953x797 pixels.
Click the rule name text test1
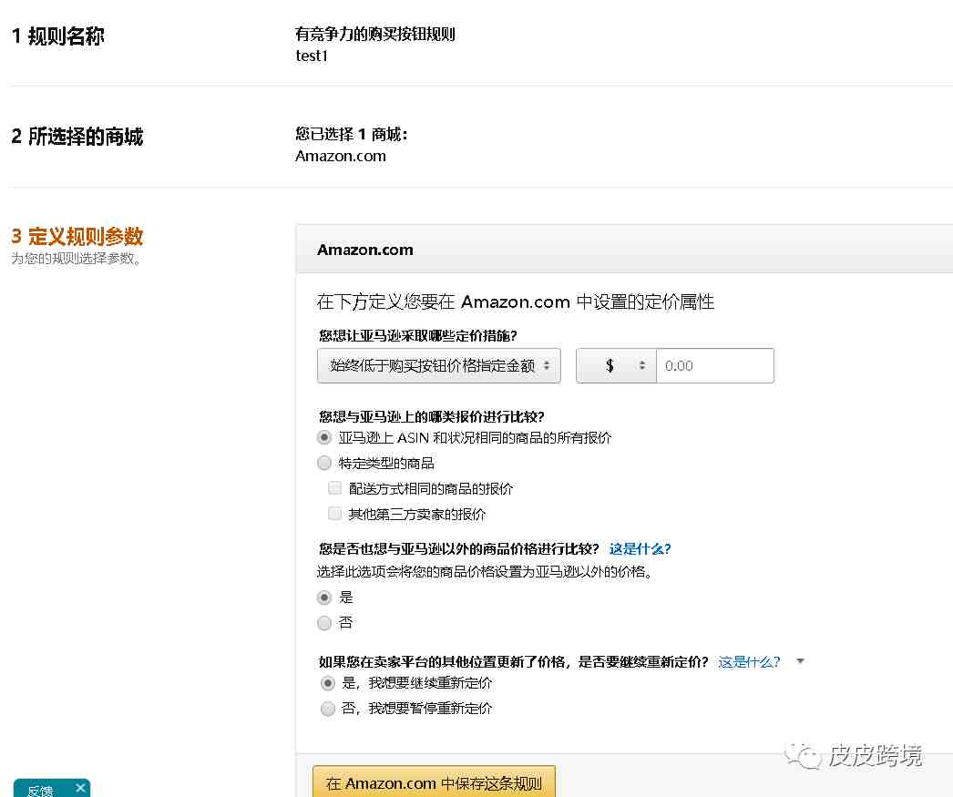point(312,56)
